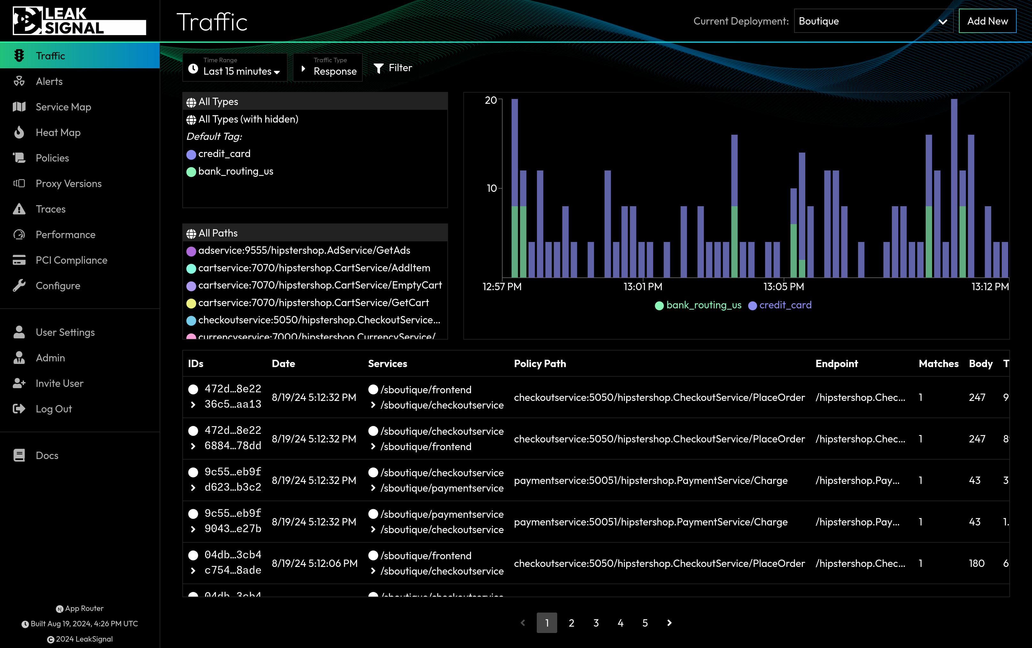
Task: Click the bank_routing_us green tag swatch
Action: click(191, 172)
